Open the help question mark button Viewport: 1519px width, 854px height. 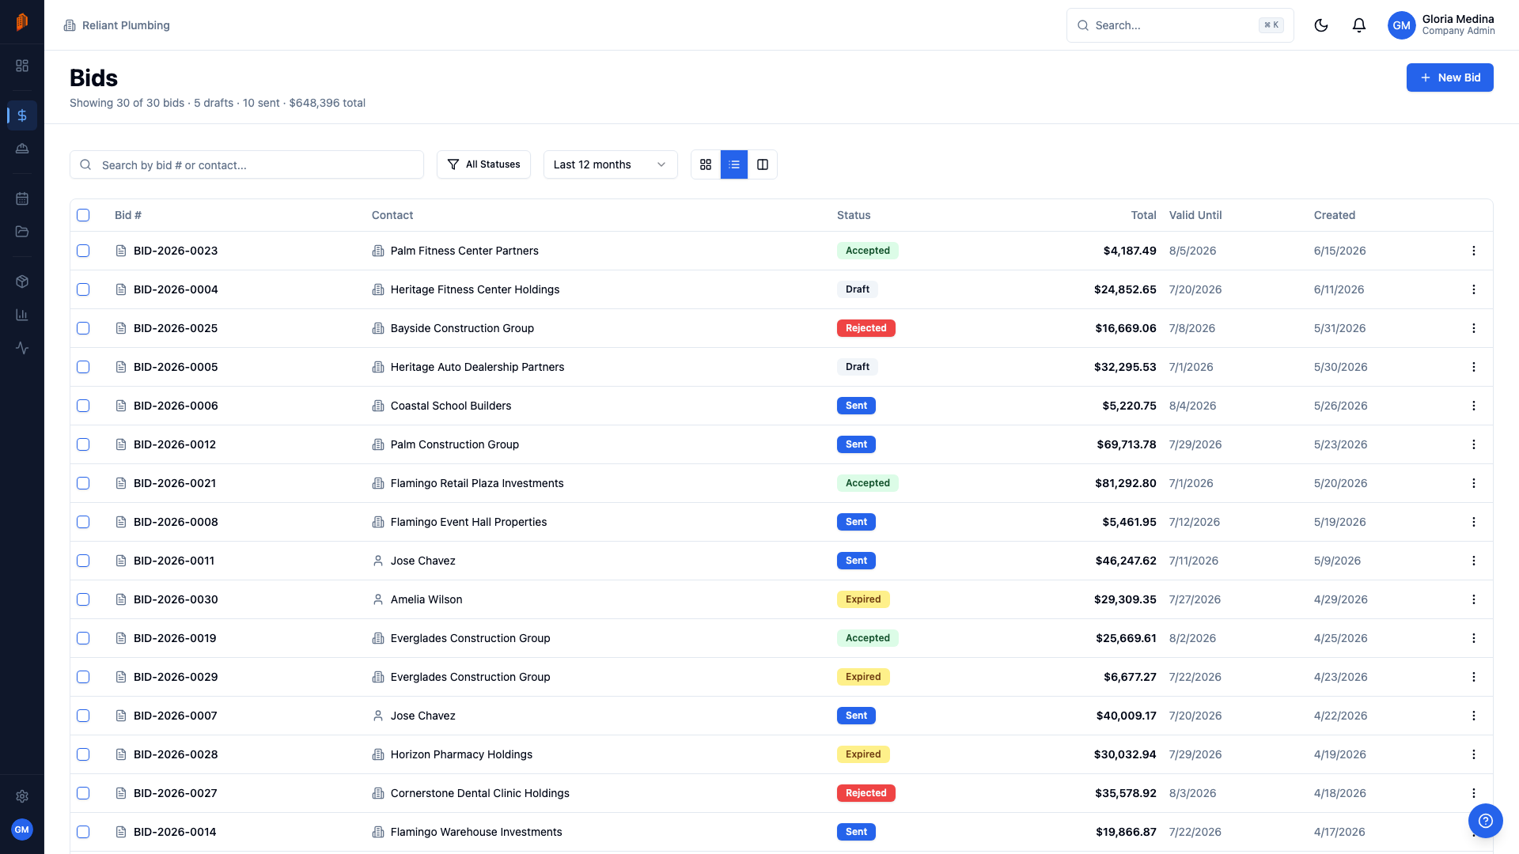1486,821
